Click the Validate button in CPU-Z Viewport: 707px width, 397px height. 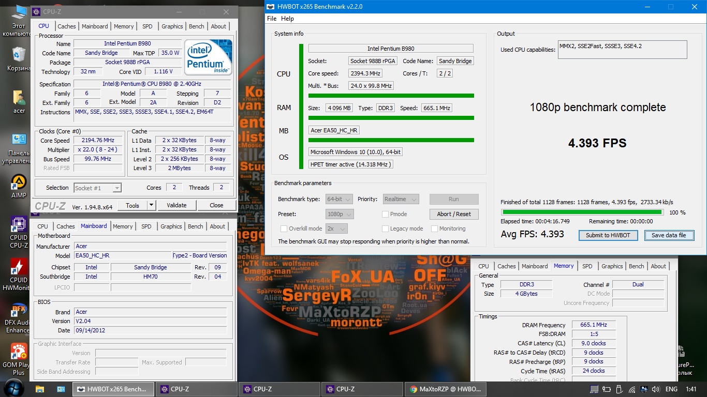tap(176, 205)
